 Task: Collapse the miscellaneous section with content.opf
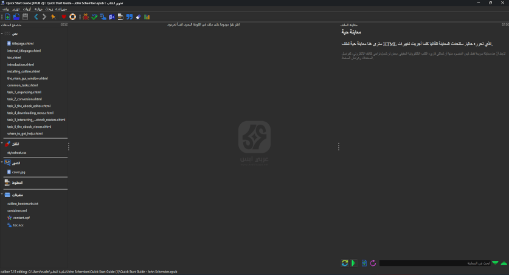(2, 195)
